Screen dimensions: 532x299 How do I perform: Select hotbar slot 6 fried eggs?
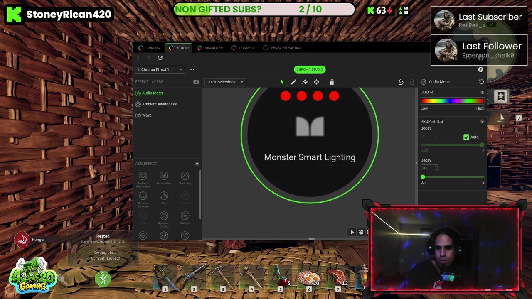tap(310, 277)
